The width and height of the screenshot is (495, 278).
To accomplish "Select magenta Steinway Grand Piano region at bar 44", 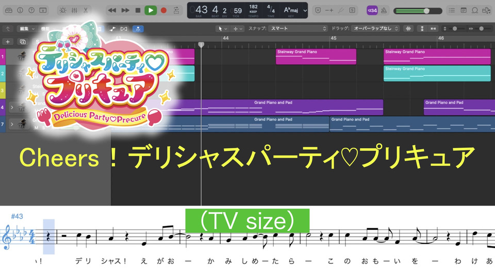I will click(x=316, y=57).
